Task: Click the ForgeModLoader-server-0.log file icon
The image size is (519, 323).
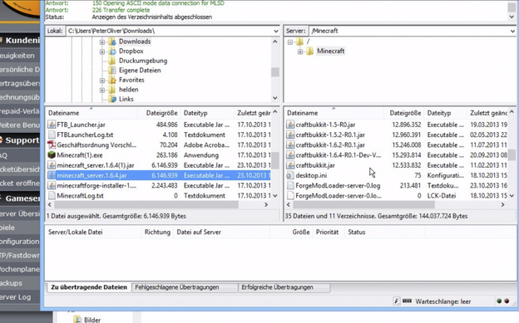Action: point(290,185)
